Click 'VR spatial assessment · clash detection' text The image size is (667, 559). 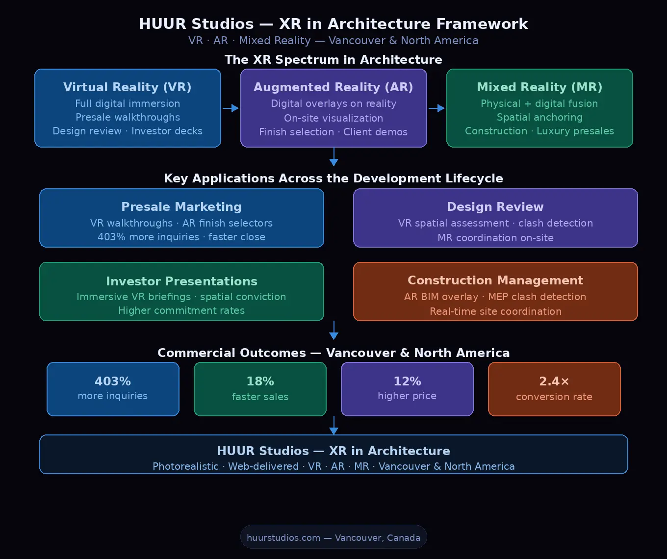[495, 223]
